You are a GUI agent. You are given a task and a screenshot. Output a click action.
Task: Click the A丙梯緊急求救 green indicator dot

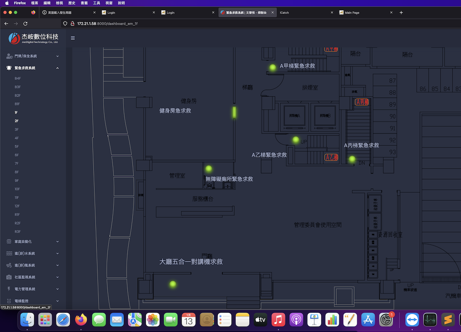tap(352, 159)
